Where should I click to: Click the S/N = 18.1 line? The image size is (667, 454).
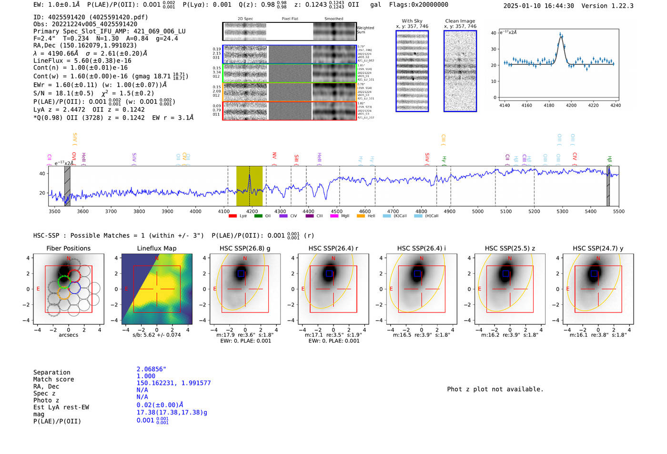(94, 93)
